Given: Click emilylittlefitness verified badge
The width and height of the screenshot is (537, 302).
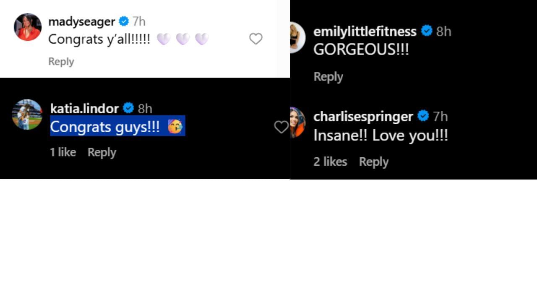Looking at the screenshot, I should click(x=426, y=31).
